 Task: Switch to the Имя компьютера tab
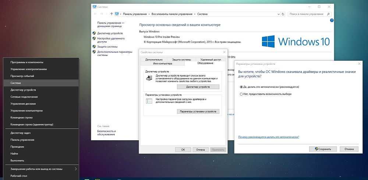[x=163, y=64]
